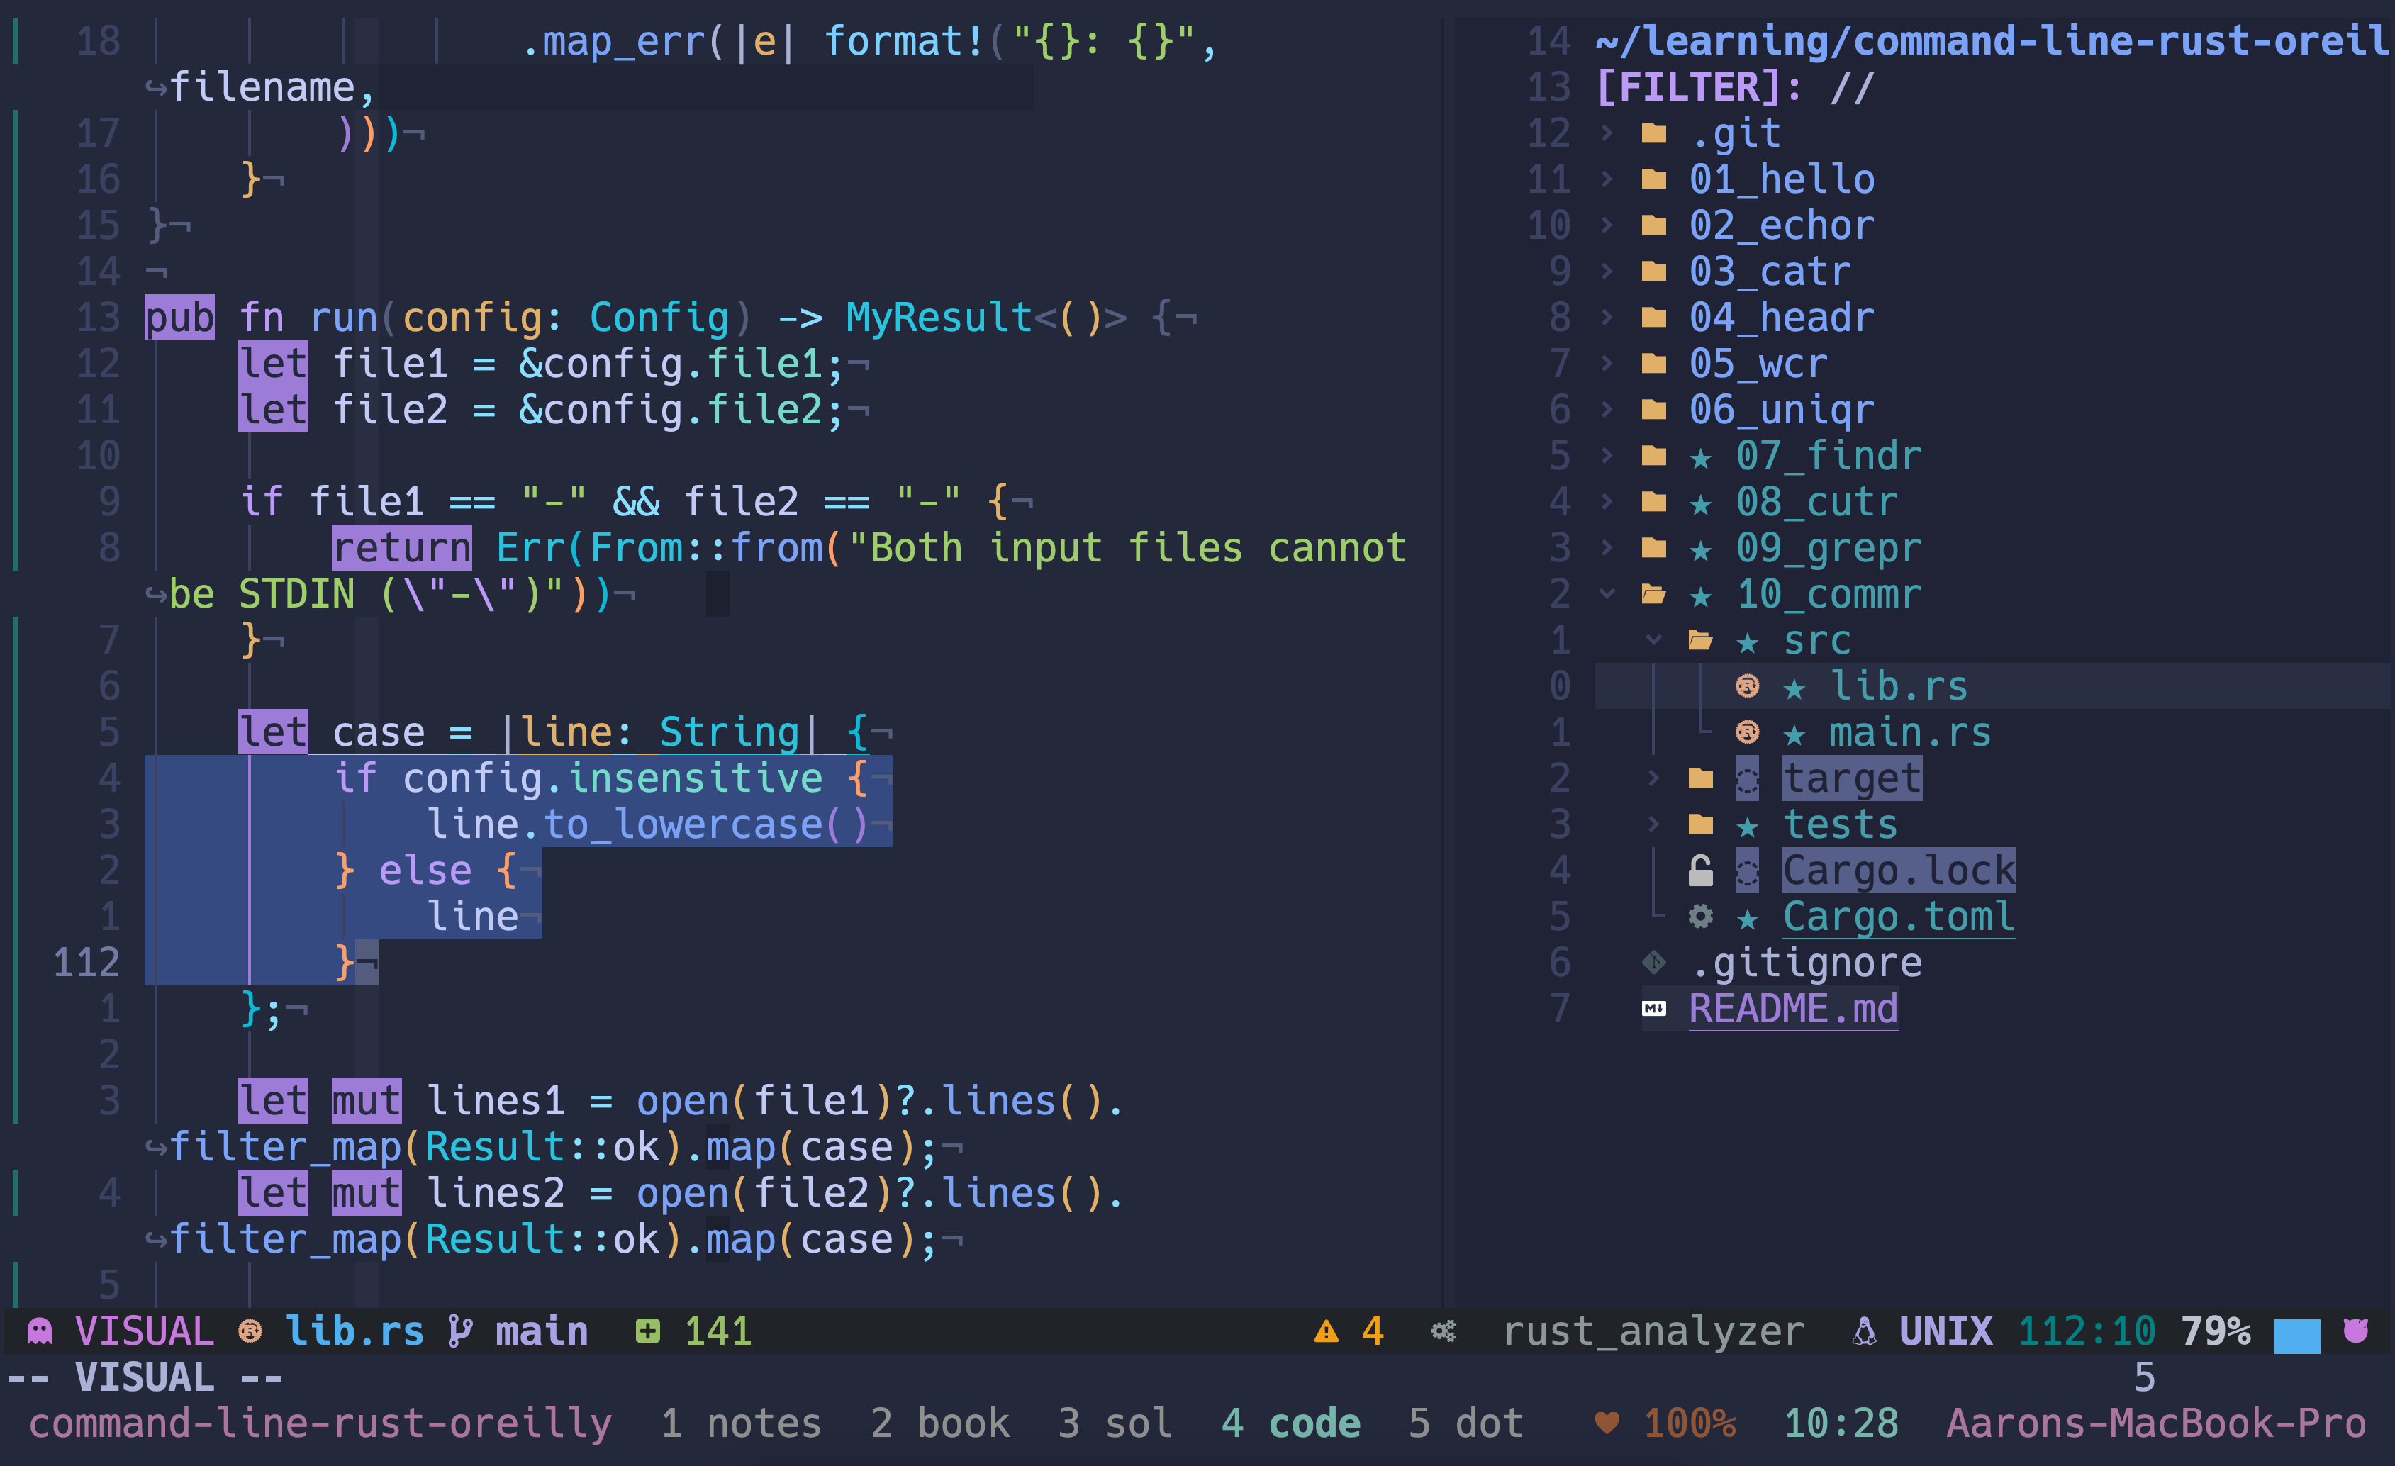Click the blue scroll position indicator block

coord(2296,1335)
